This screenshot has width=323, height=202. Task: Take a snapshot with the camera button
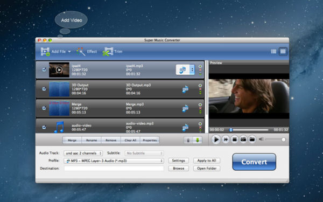pos(243,140)
